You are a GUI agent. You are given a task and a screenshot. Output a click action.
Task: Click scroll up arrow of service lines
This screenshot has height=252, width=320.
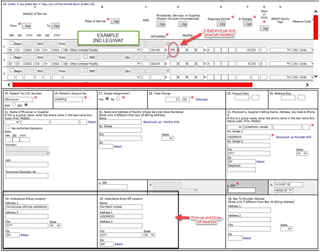pos(316,12)
